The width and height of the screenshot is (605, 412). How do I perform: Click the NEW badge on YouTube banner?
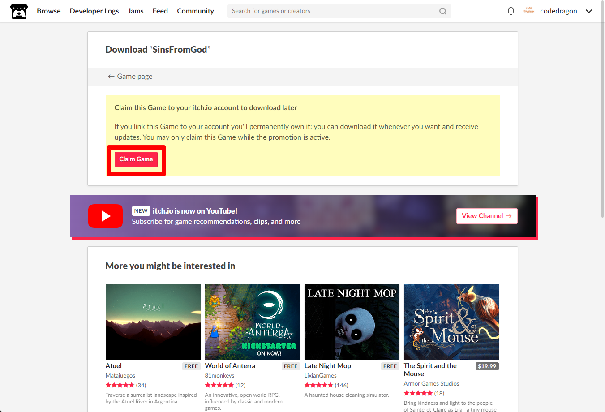click(141, 211)
